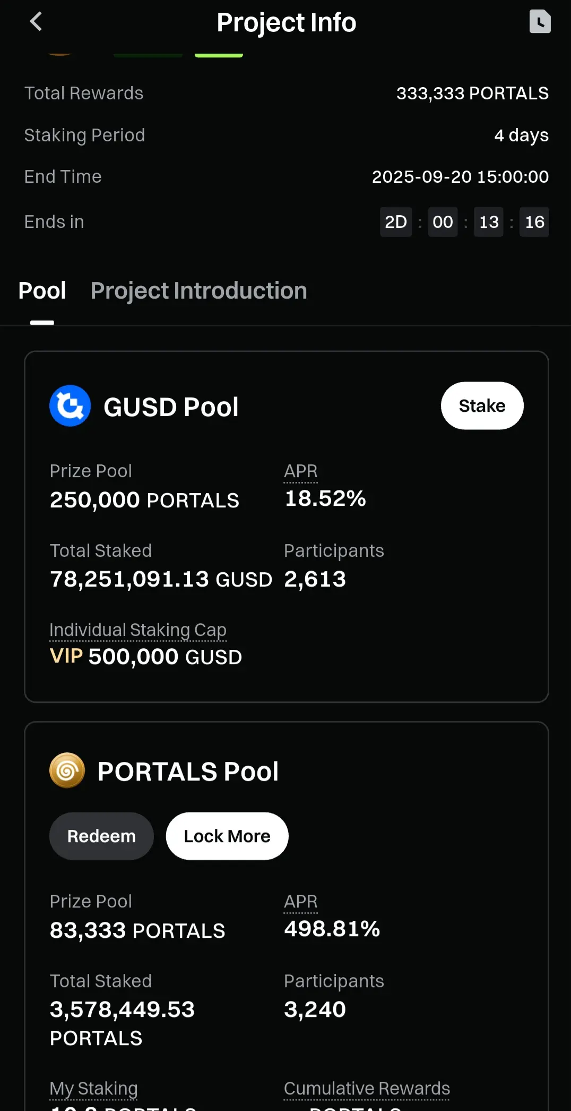Tap the GUSD coin logo
571x1111 pixels.
tap(70, 406)
